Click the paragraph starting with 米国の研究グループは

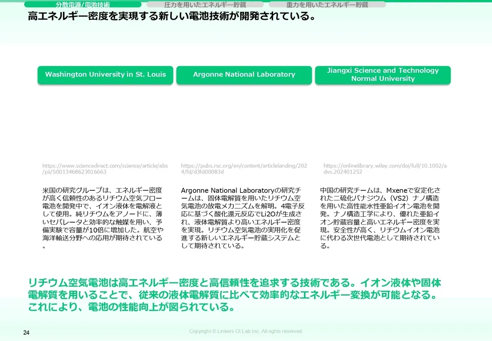pyautogui.click(x=102, y=217)
